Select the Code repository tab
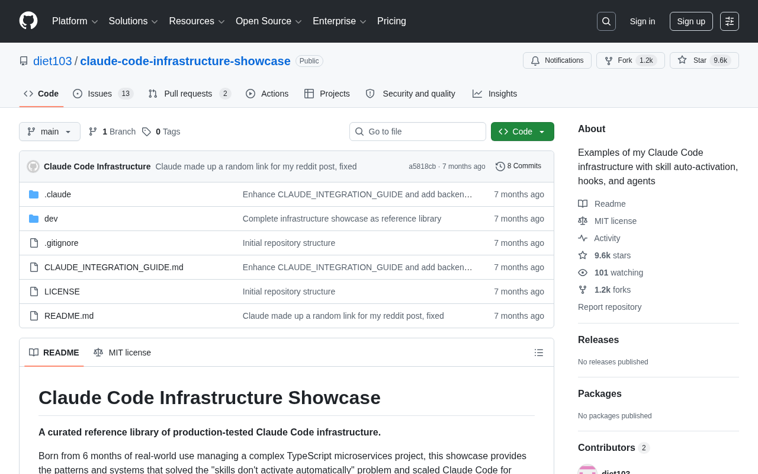Viewport: 758px width, 474px height. [x=41, y=94]
